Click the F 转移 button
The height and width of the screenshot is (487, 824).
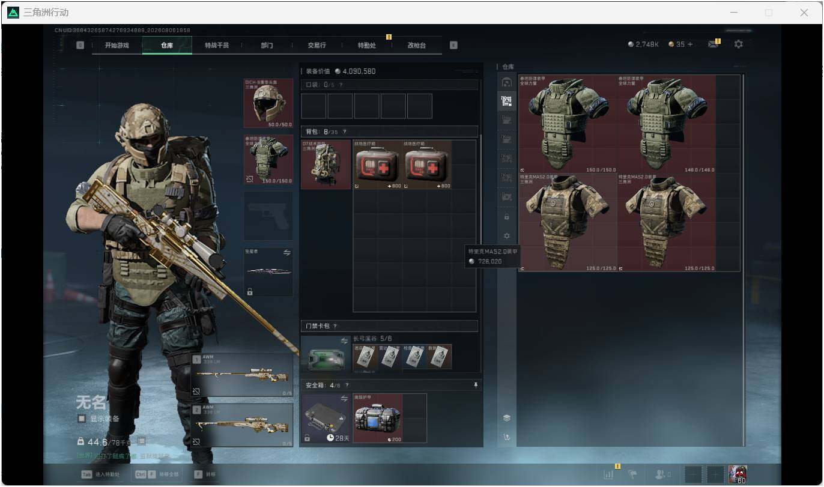point(205,474)
